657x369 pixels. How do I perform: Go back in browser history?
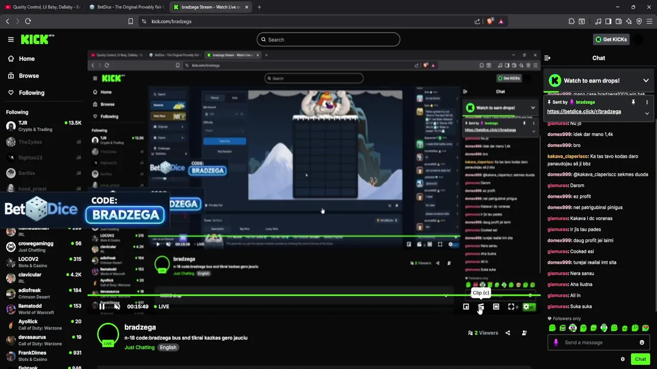coord(7,22)
